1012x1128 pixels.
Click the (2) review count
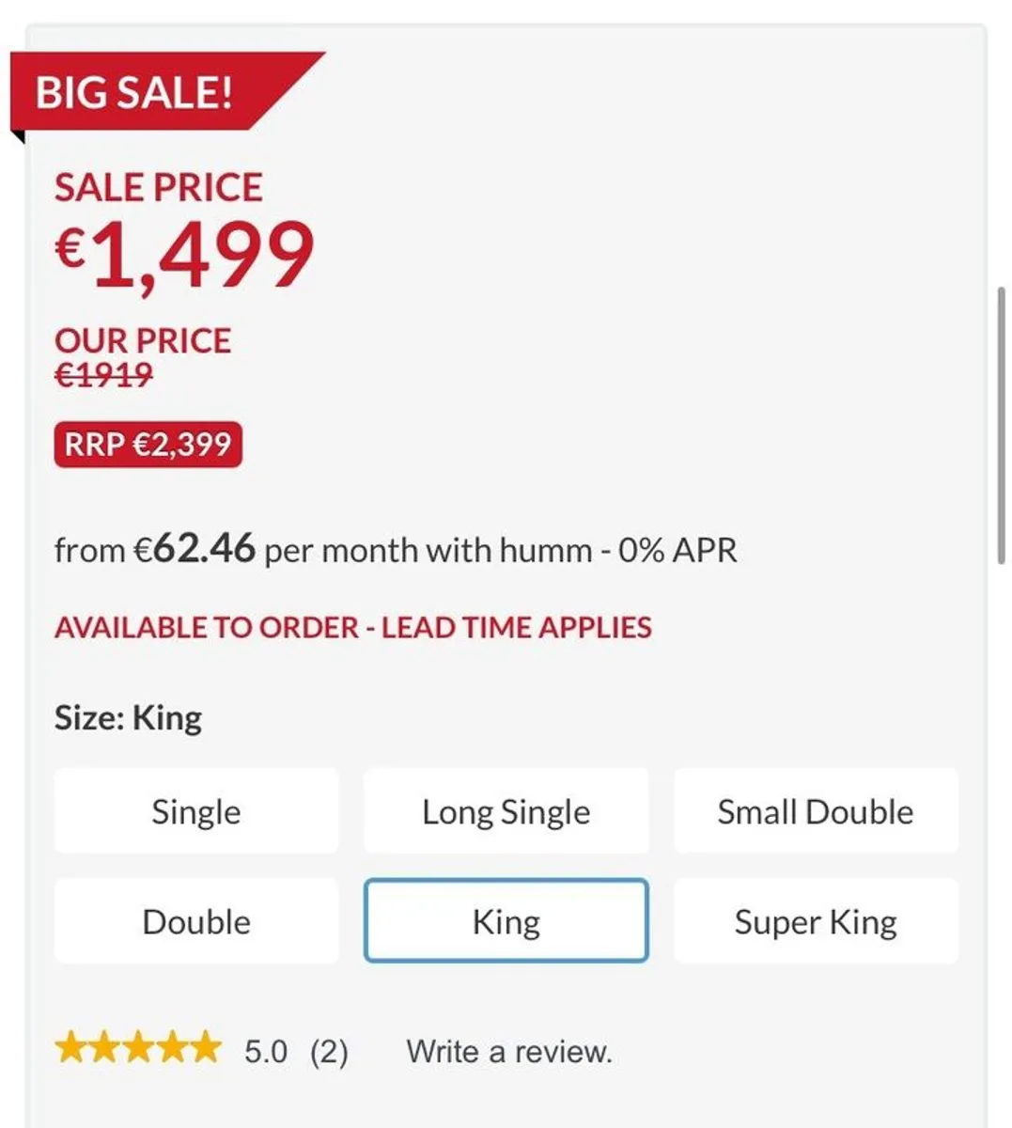tap(329, 1051)
